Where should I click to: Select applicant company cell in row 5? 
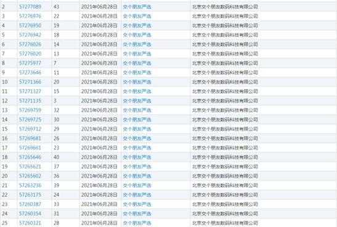(x=225, y=35)
